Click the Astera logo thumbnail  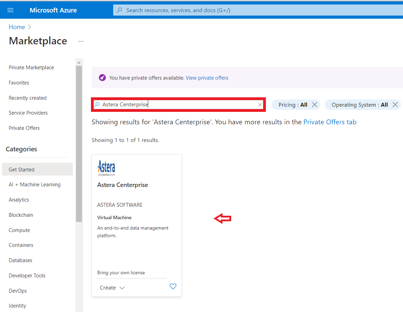(106, 168)
